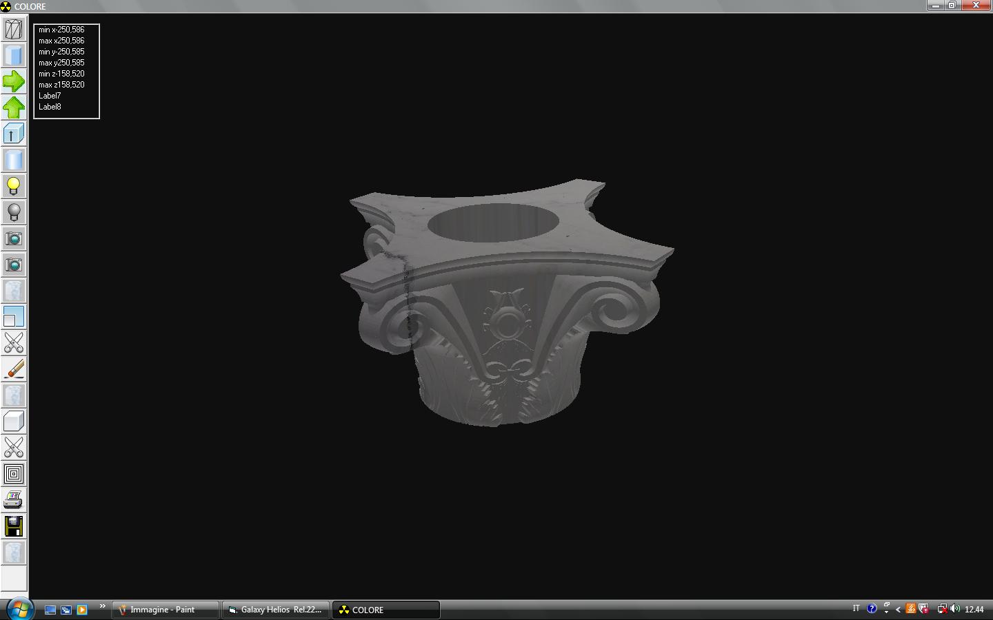This screenshot has width=993, height=620.
Task: Open the Windows Start menu orb
Action: click(19, 609)
